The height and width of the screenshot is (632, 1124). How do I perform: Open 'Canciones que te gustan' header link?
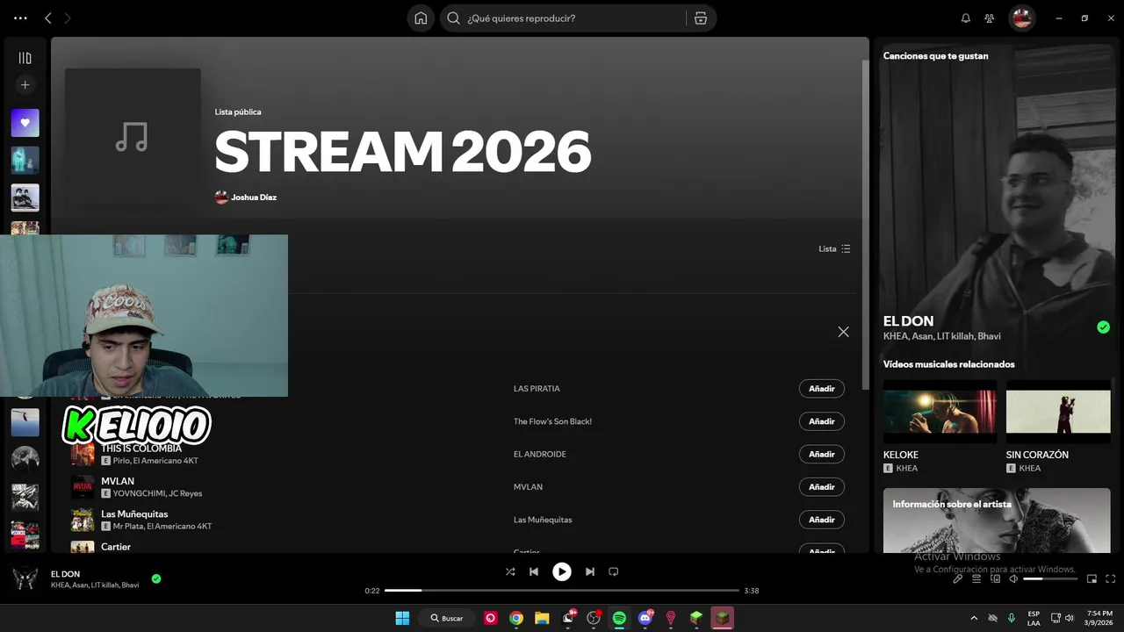pyautogui.click(x=935, y=56)
